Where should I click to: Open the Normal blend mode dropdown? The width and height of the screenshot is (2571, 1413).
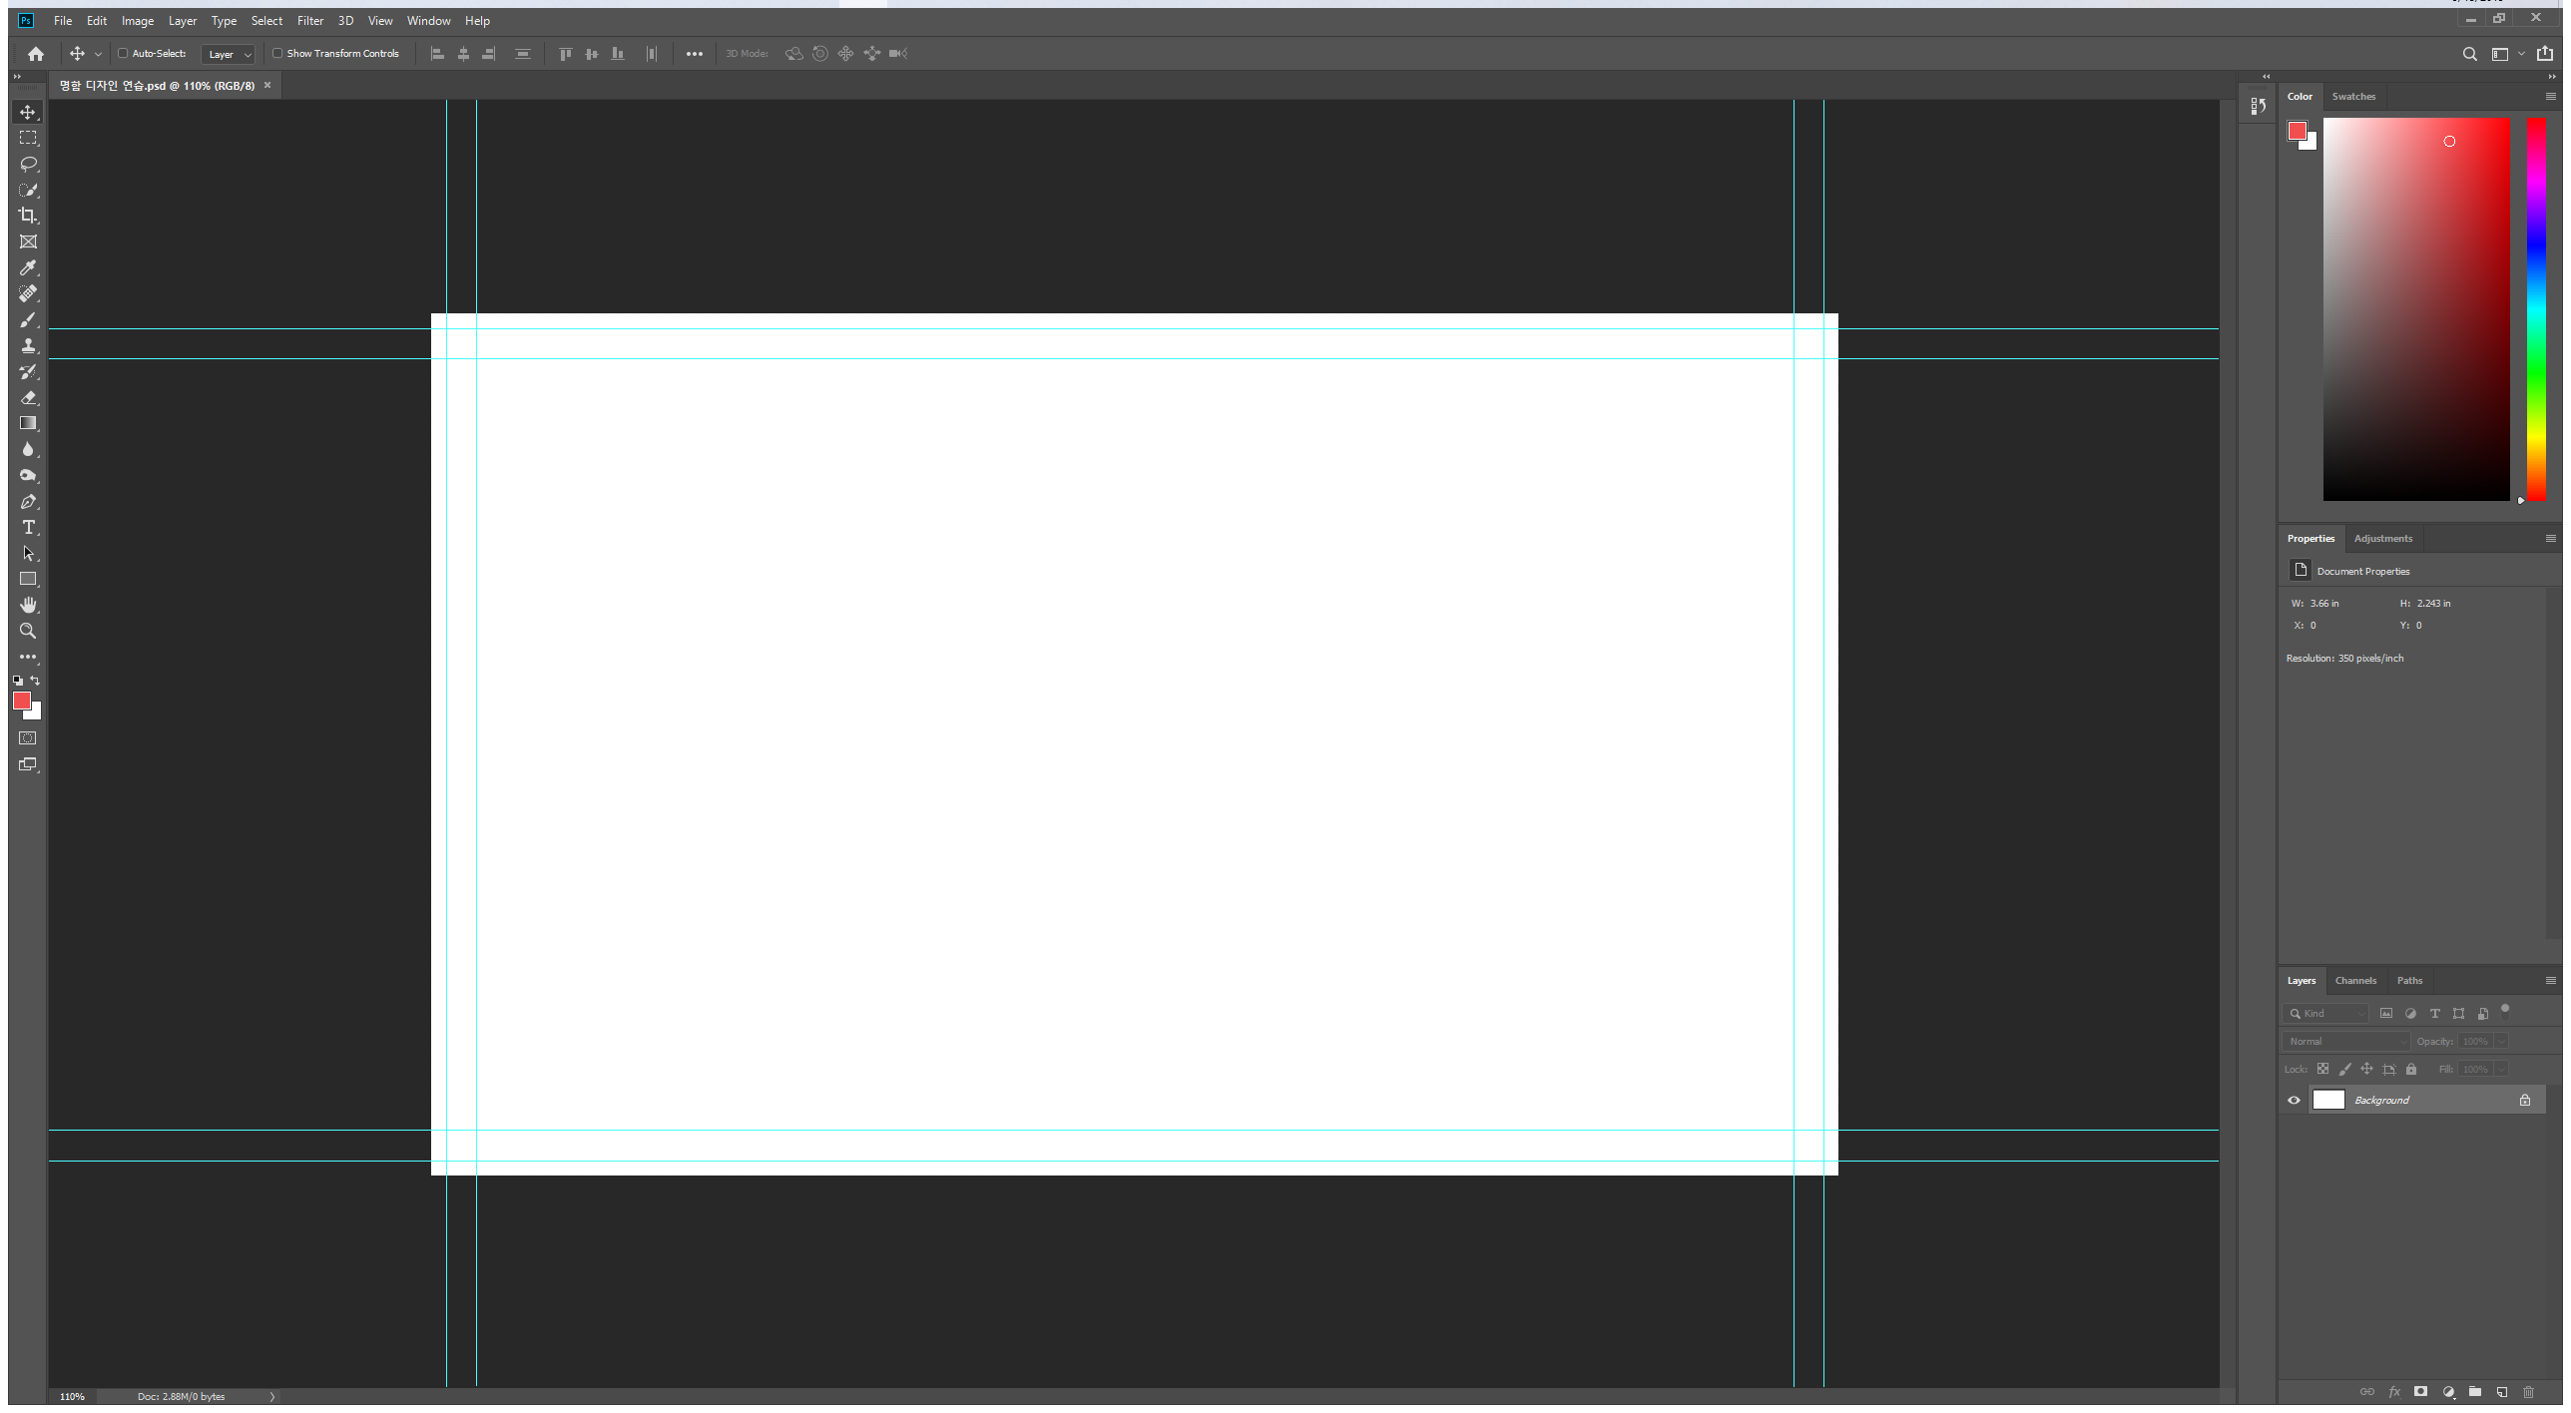pyautogui.click(x=2345, y=1041)
